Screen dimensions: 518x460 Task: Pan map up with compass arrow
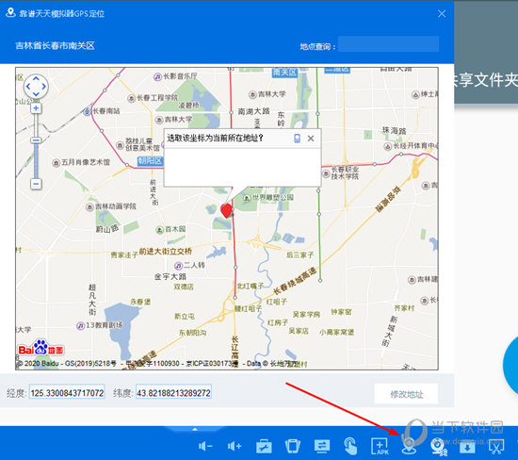click(x=36, y=78)
